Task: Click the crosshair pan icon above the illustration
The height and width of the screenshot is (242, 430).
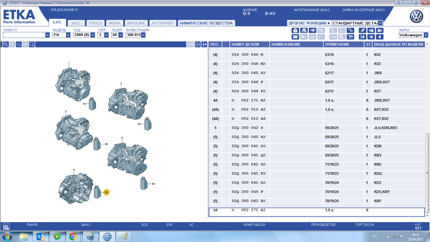Action: (x=204, y=44)
